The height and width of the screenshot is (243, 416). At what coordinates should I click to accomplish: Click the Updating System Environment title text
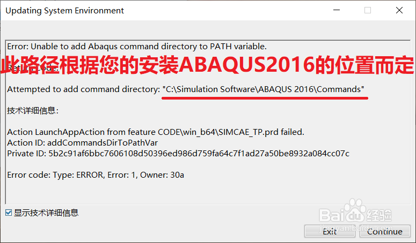pos(65,11)
